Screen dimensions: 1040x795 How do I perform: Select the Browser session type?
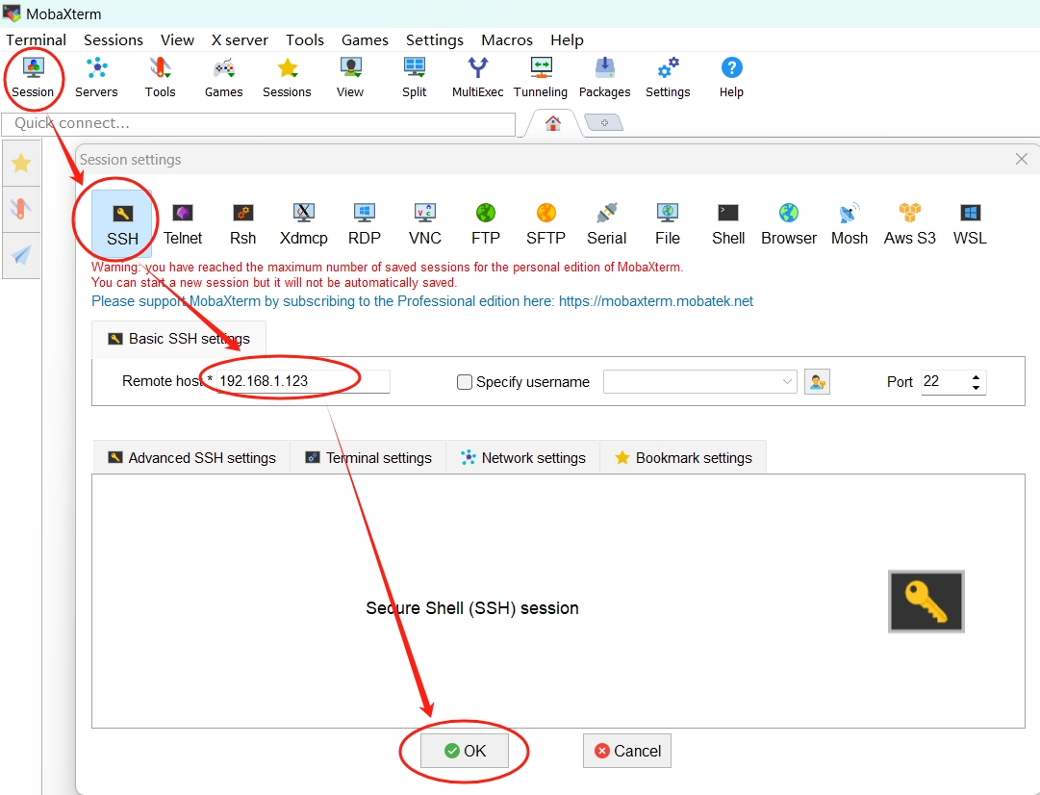click(789, 223)
